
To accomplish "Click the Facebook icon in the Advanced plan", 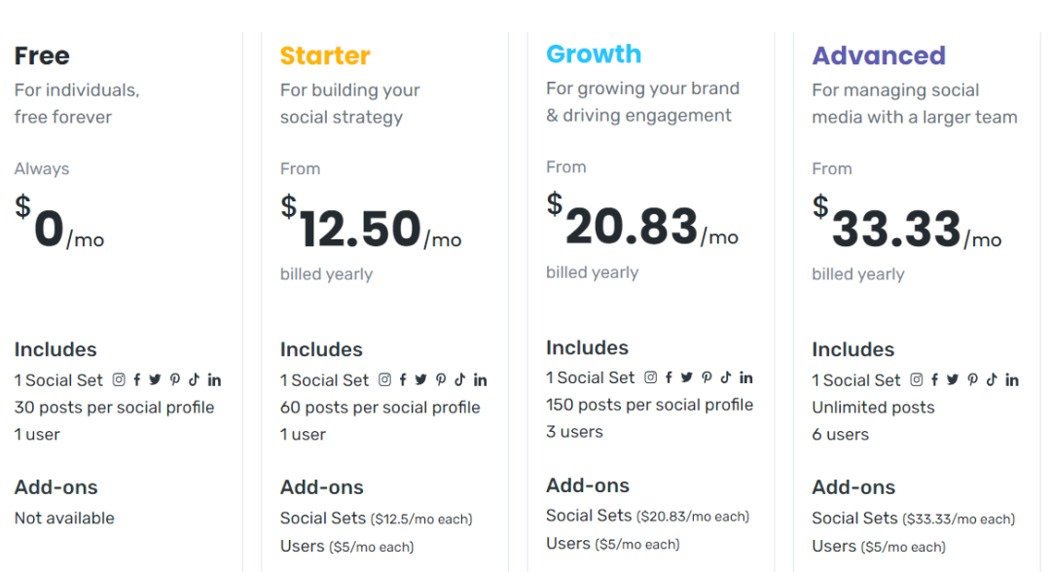I will [935, 380].
